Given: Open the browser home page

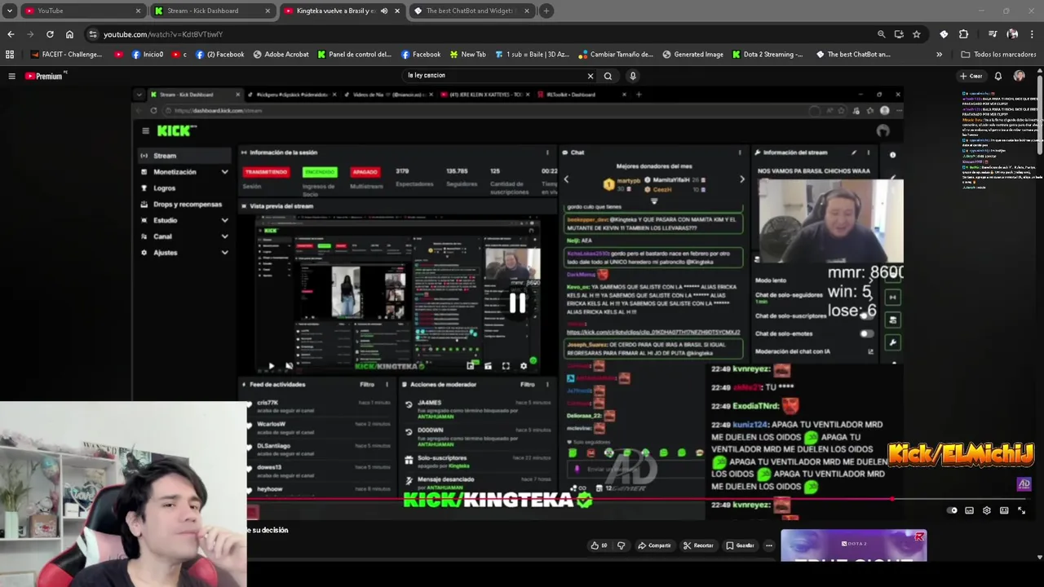Looking at the screenshot, I should click(69, 34).
